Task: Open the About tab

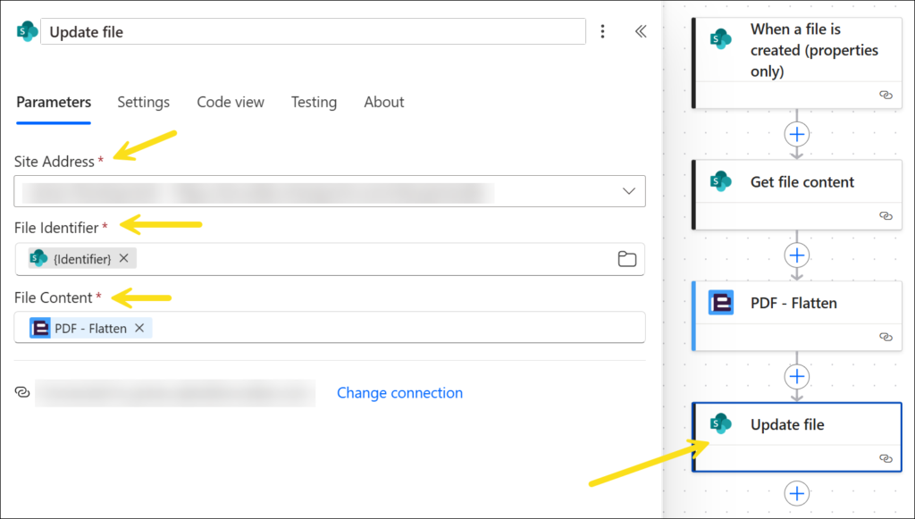Action: (383, 102)
